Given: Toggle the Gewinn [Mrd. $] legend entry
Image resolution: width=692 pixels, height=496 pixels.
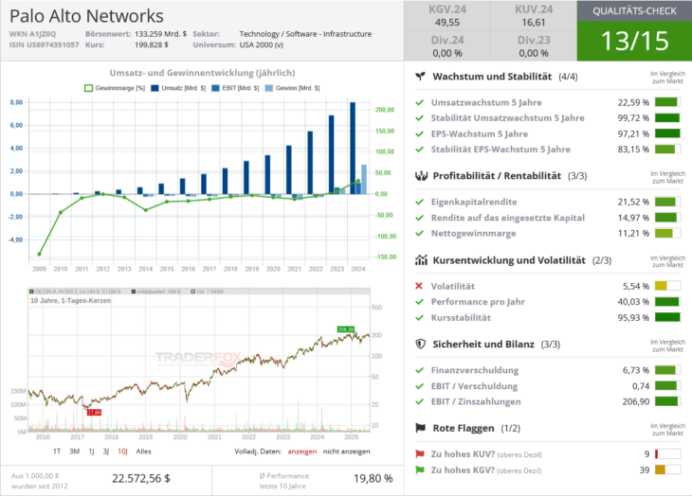Looking at the screenshot, I should 292,88.
